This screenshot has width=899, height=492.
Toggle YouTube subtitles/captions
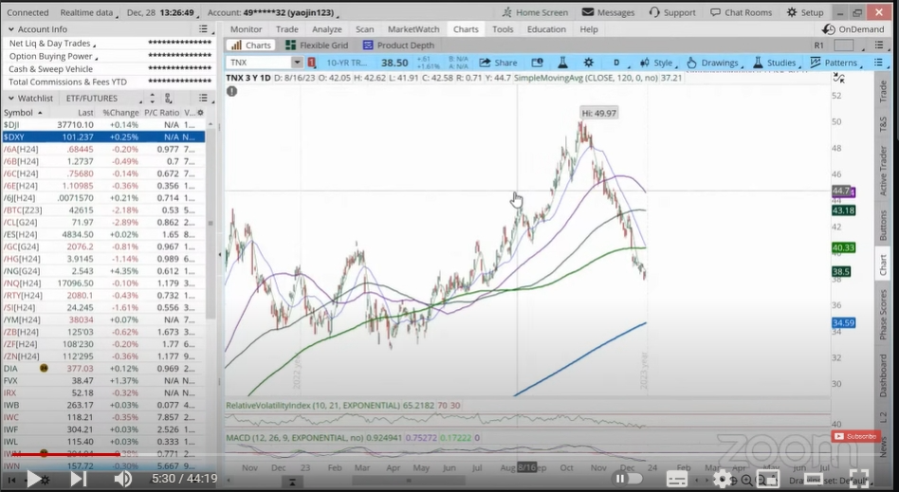click(677, 478)
